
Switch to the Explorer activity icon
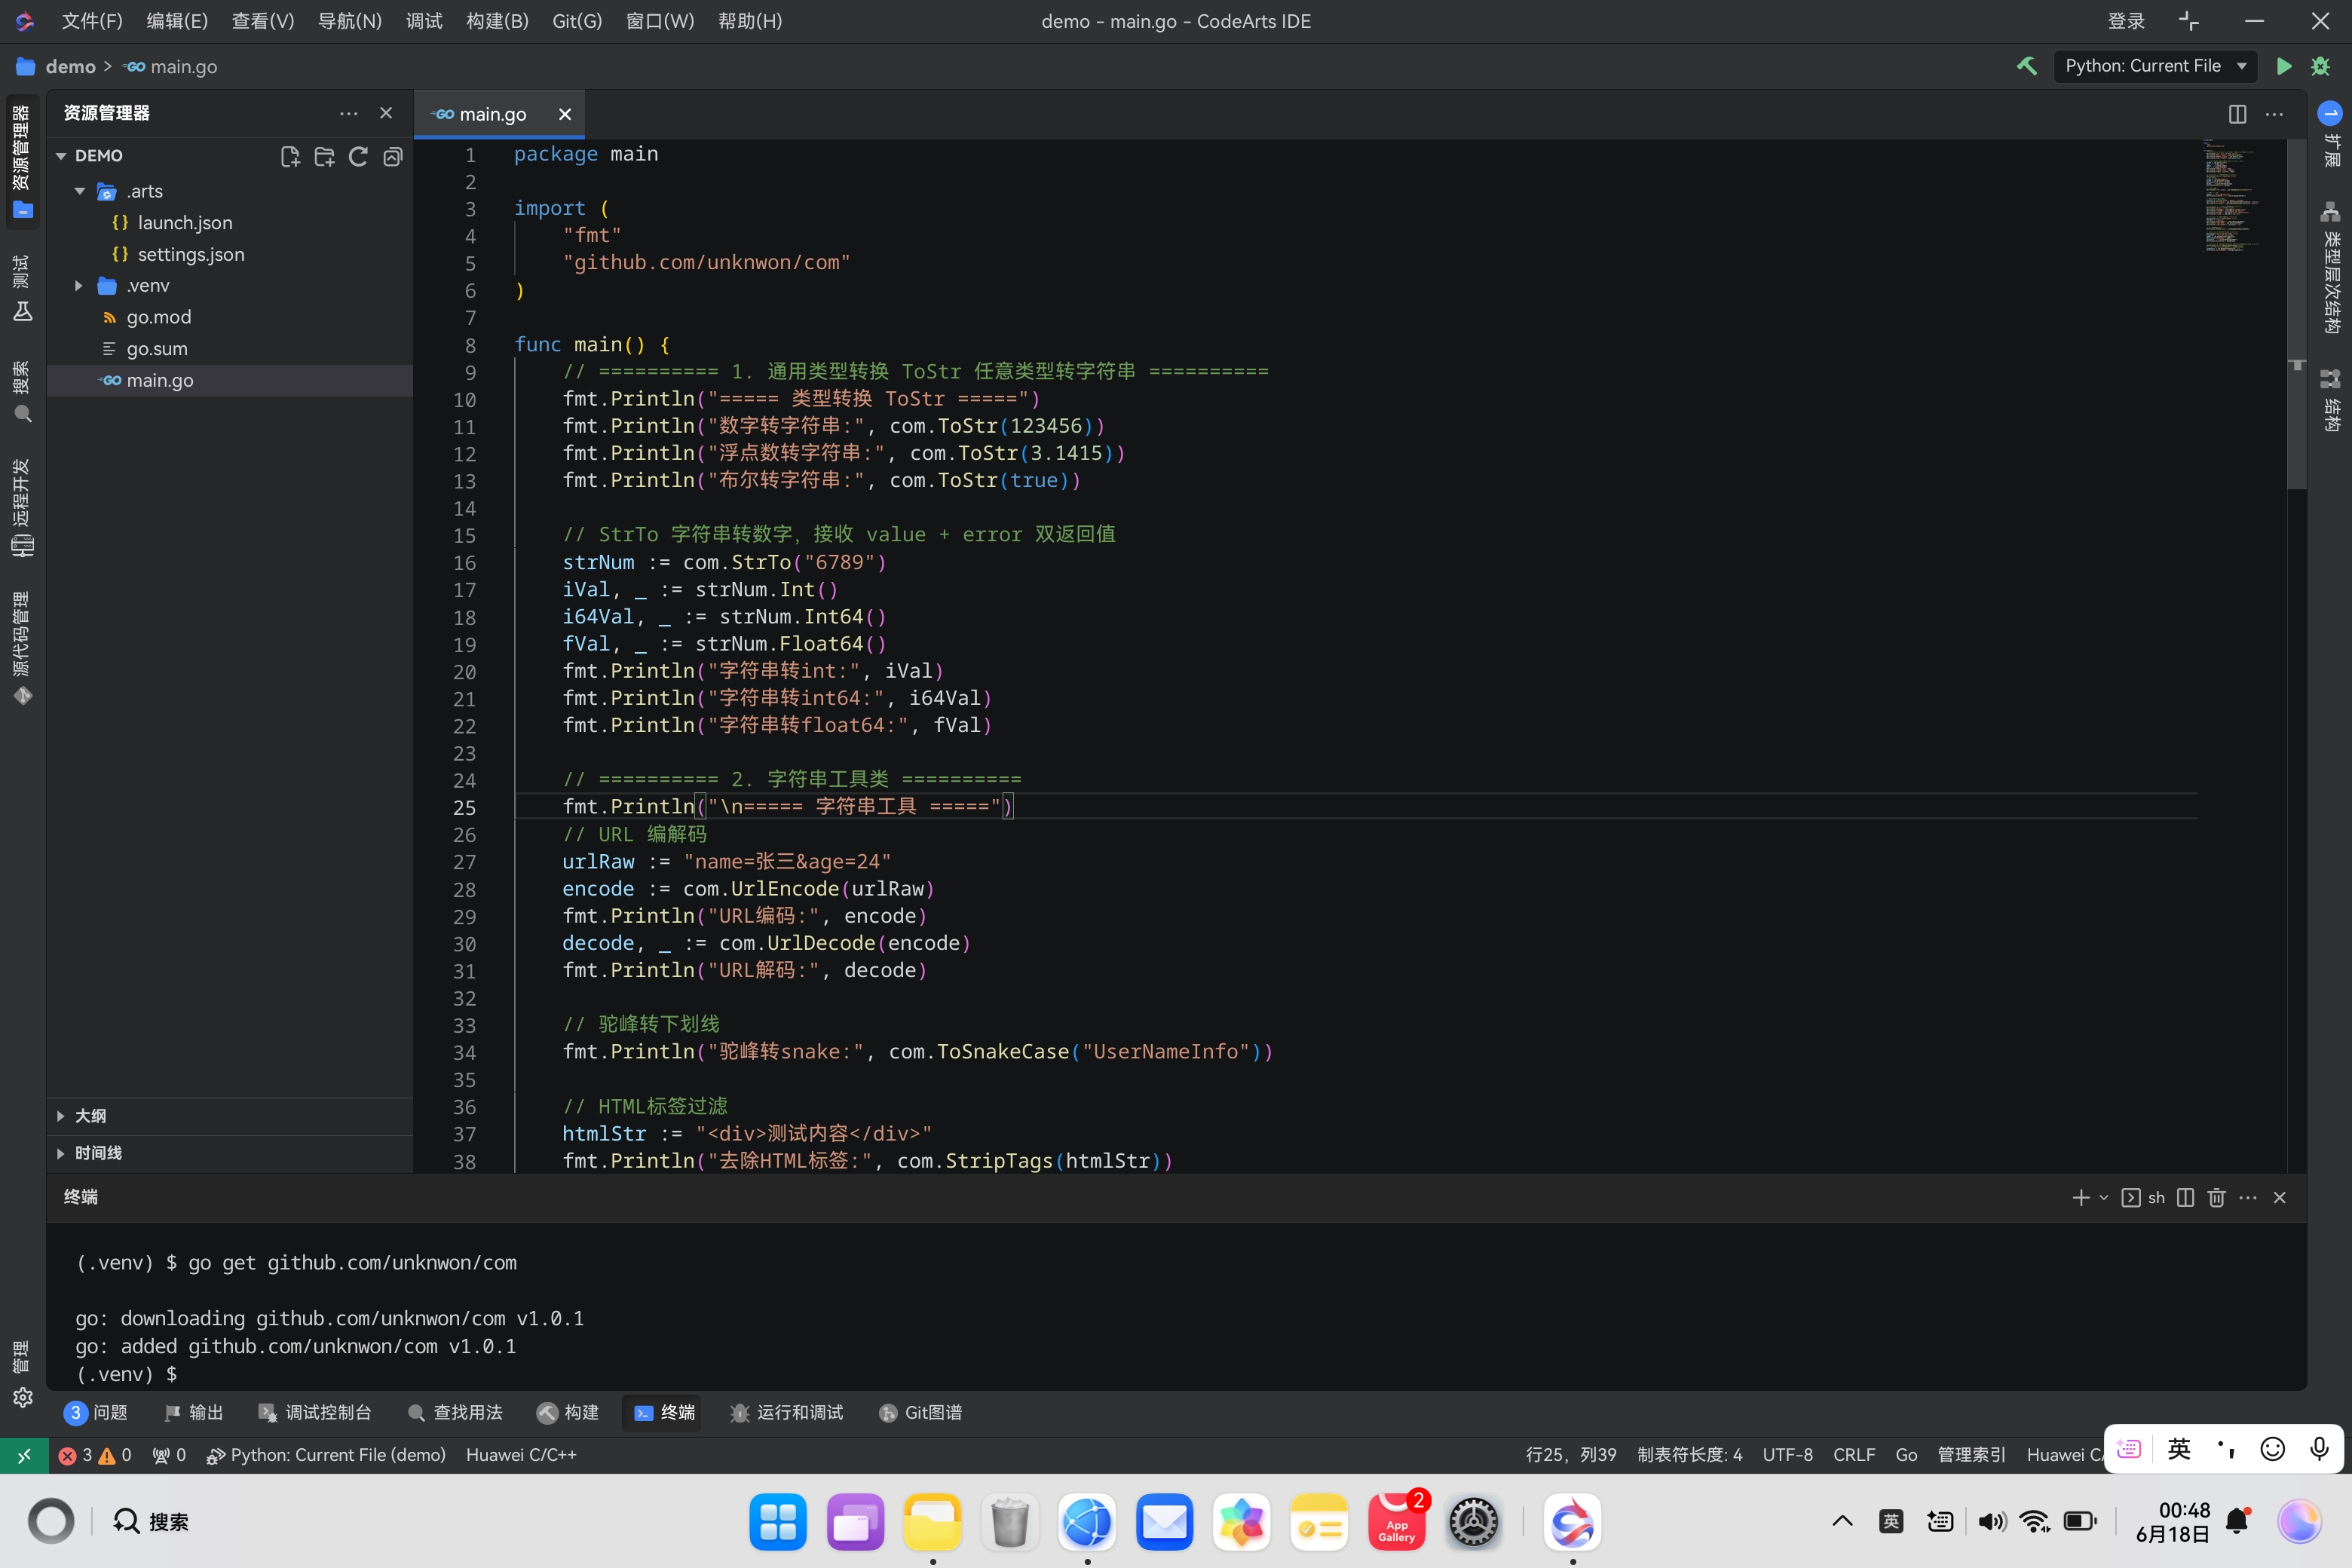point(22,161)
